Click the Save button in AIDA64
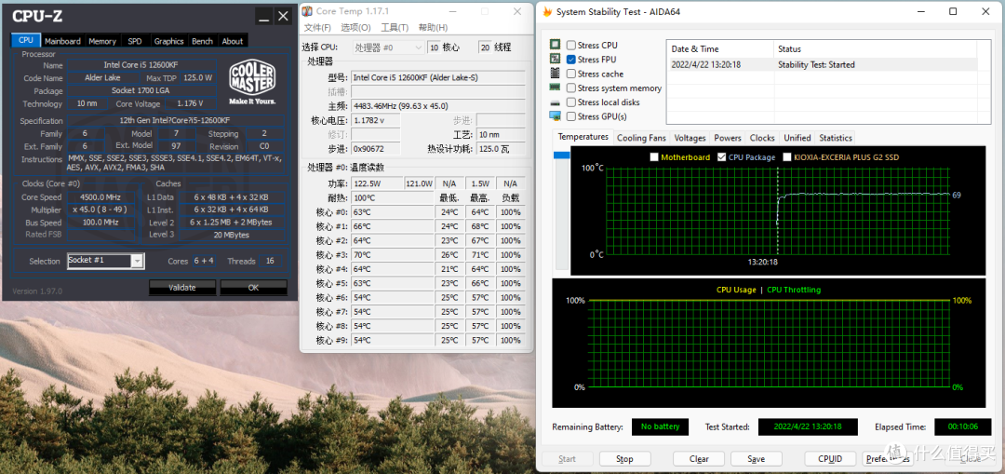This screenshot has height=474, width=1005. [x=757, y=459]
